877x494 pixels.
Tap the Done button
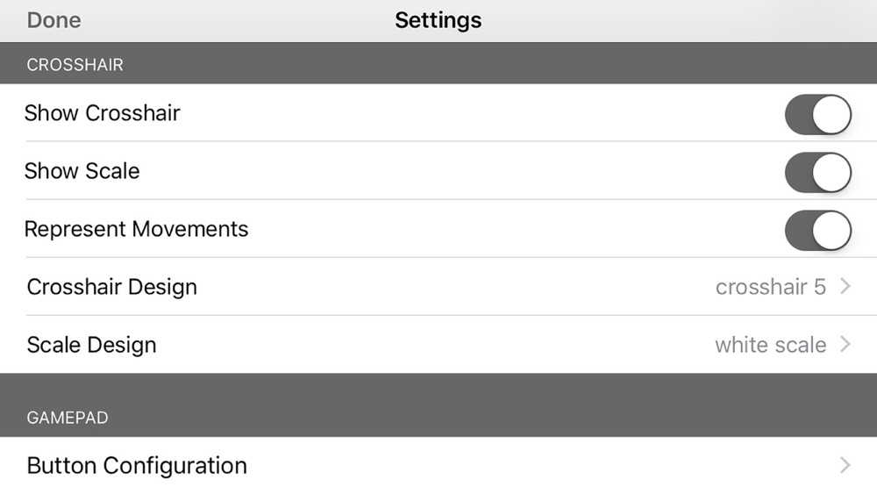click(53, 21)
